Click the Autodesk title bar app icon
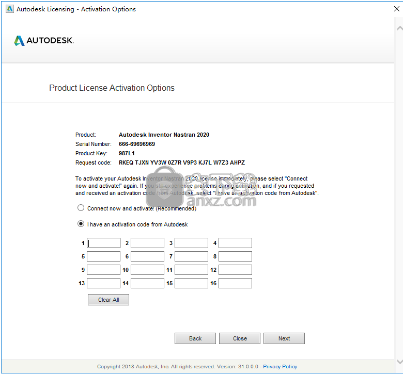The height and width of the screenshot is (375, 403). 10,9
